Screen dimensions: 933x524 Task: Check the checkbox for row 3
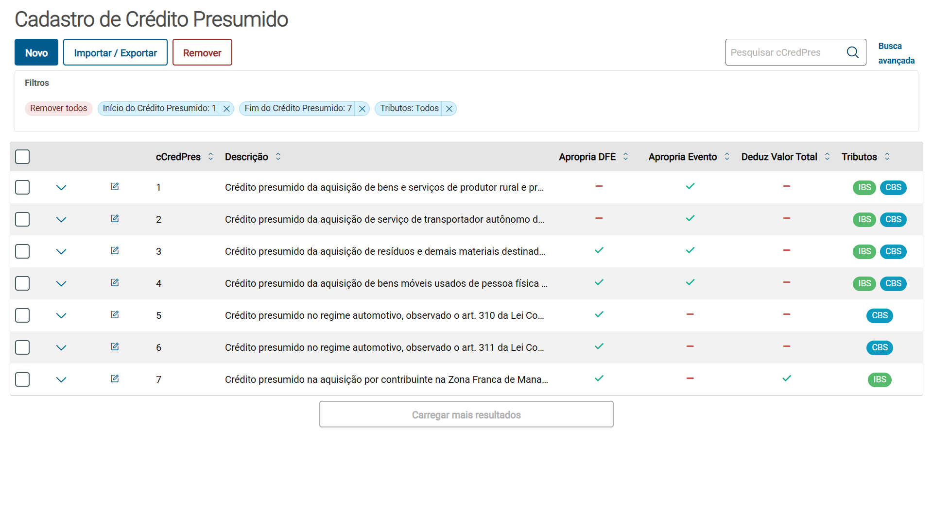tap(22, 251)
